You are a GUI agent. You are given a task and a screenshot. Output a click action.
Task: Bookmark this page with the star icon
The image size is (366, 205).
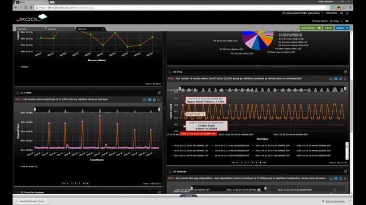327,7
